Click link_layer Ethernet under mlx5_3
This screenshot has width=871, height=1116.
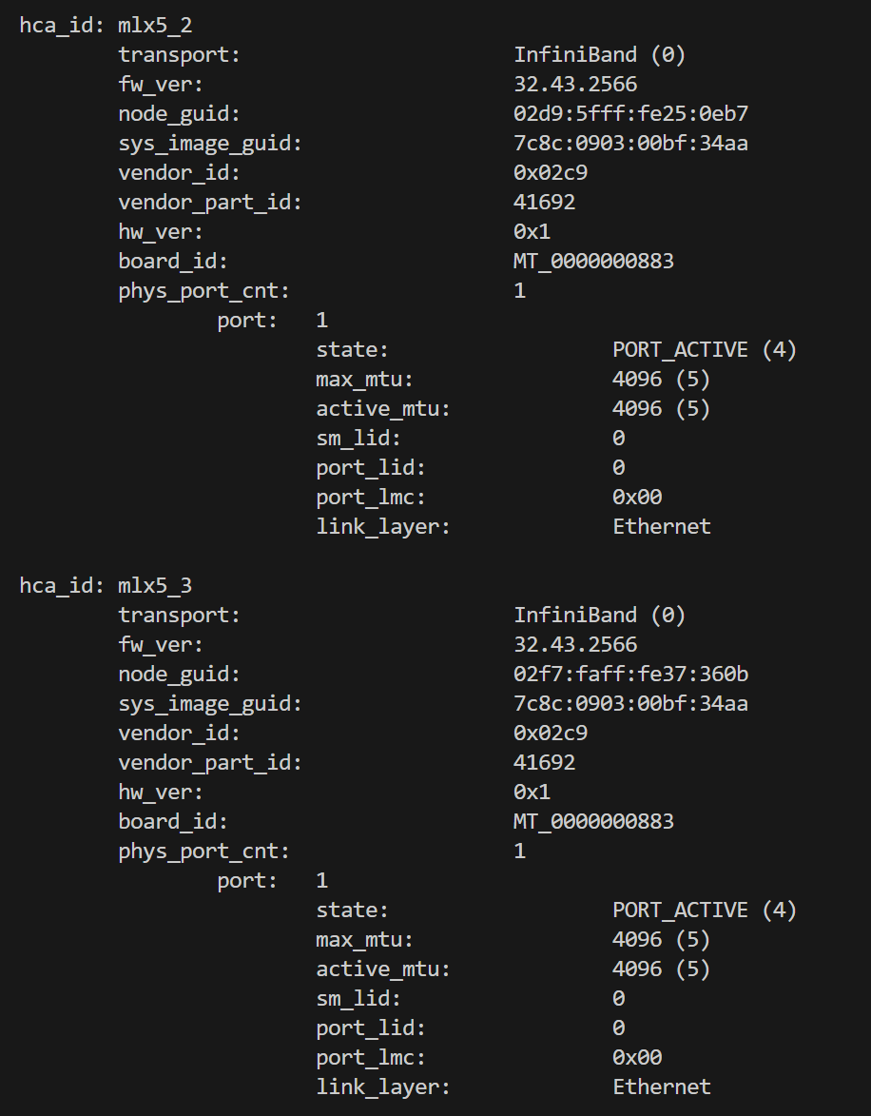[x=662, y=1087]
